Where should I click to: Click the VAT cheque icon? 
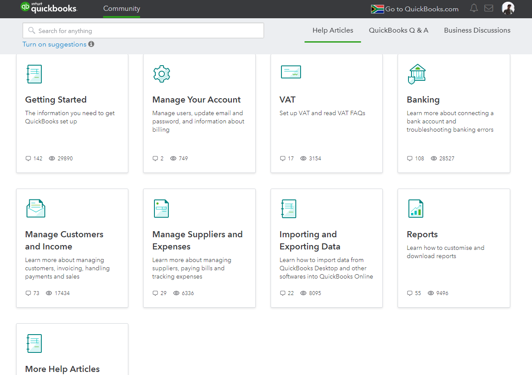click(291, 72)
